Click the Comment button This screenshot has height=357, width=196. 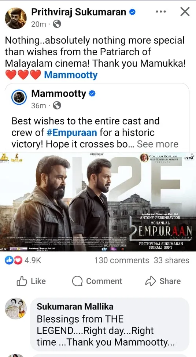coord(97,281)
